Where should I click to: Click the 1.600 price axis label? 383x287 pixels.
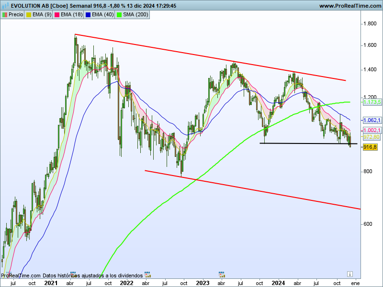pyautogui.click(x=370, y=45)
